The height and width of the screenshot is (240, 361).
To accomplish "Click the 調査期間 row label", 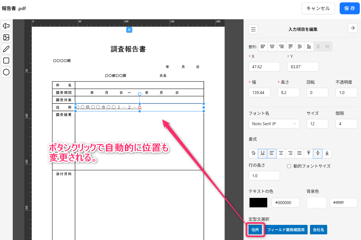I will pyautogui.click(x=64, y=93).
